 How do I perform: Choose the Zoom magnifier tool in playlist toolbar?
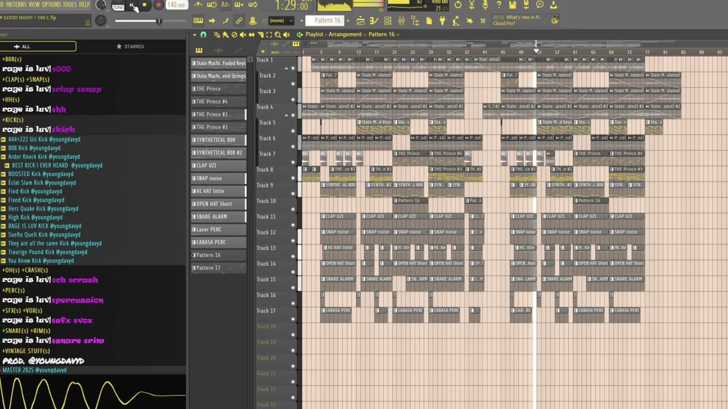278,35
